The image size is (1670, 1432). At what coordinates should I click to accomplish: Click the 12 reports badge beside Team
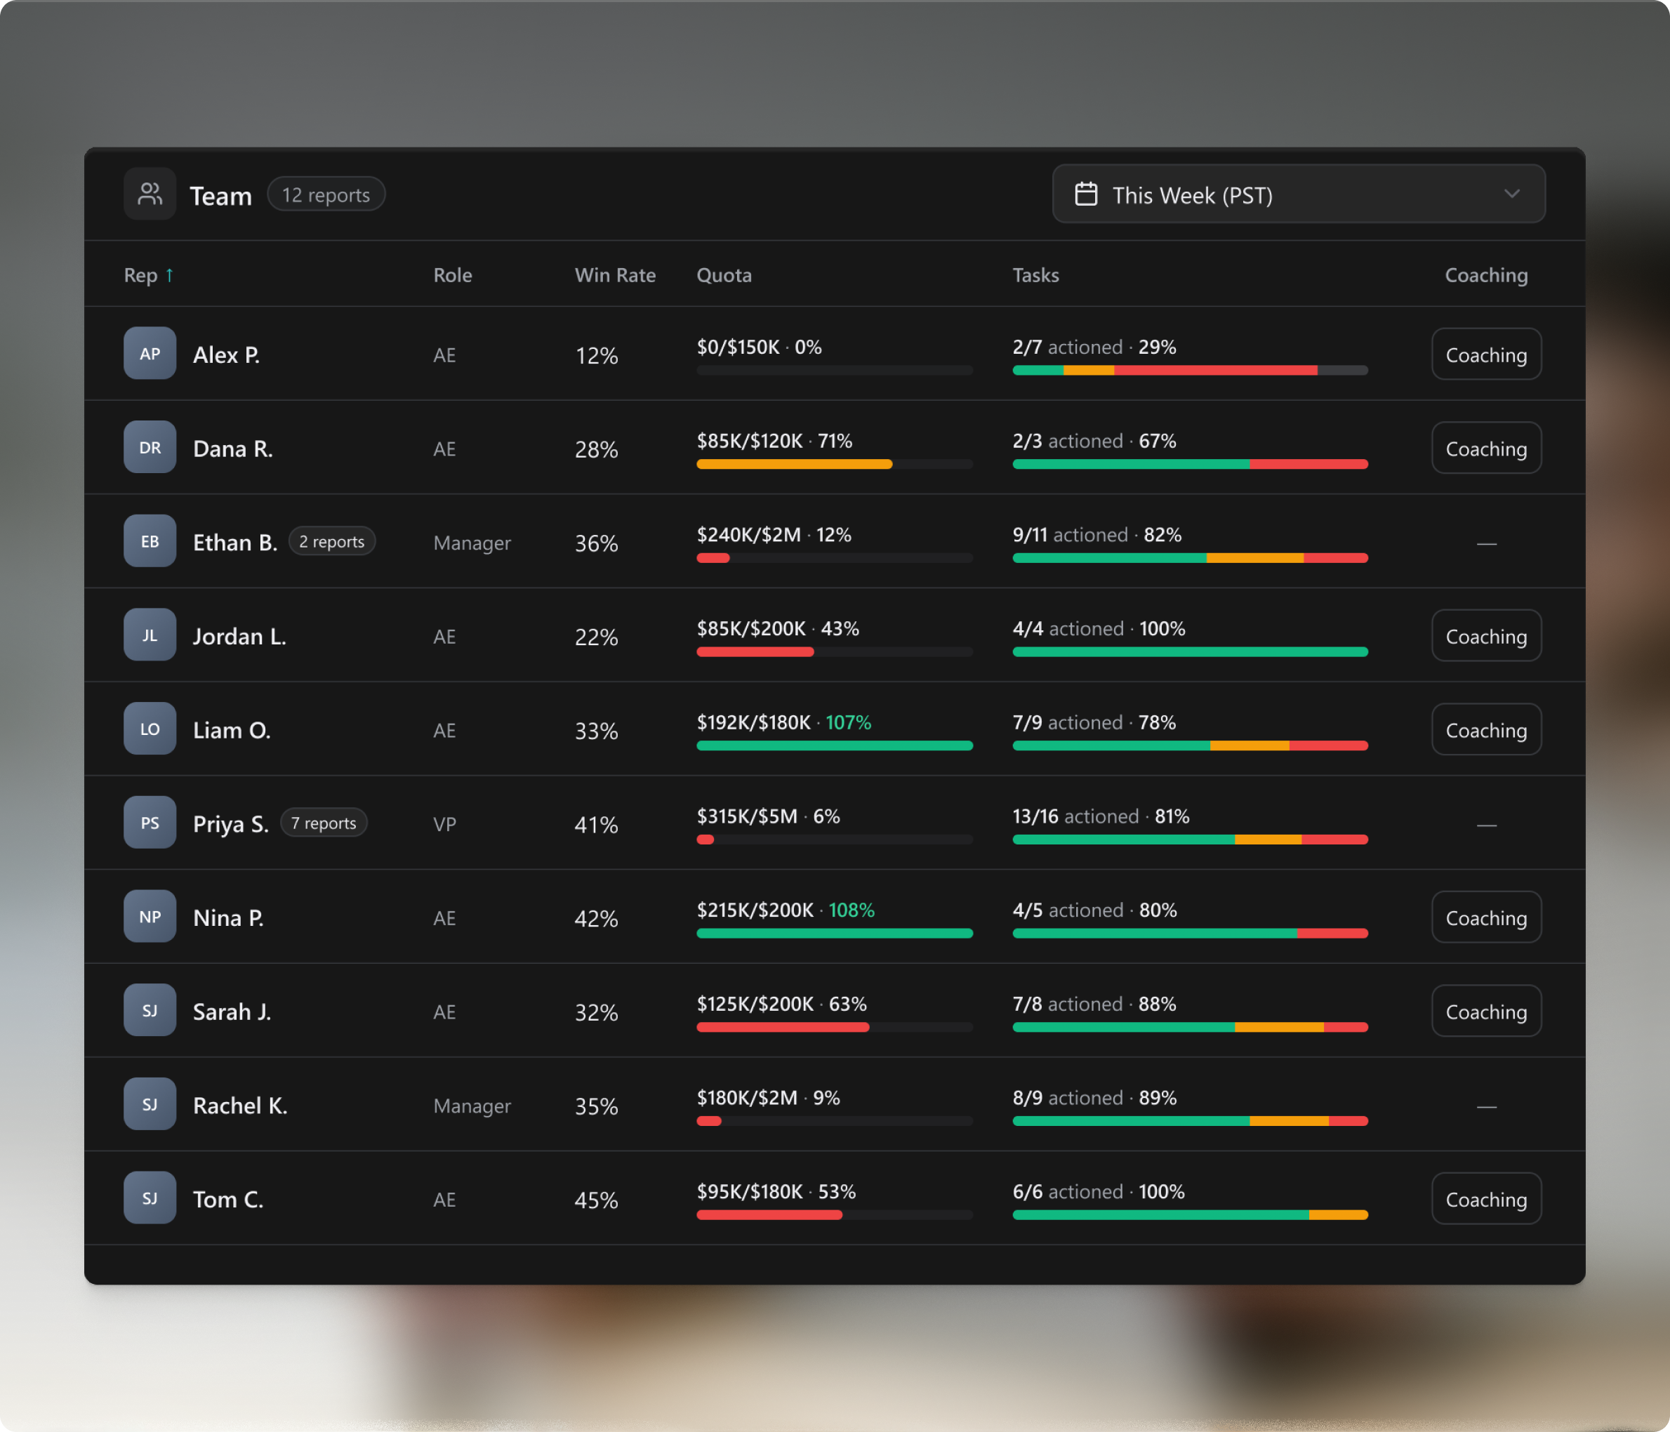(326, 194)
